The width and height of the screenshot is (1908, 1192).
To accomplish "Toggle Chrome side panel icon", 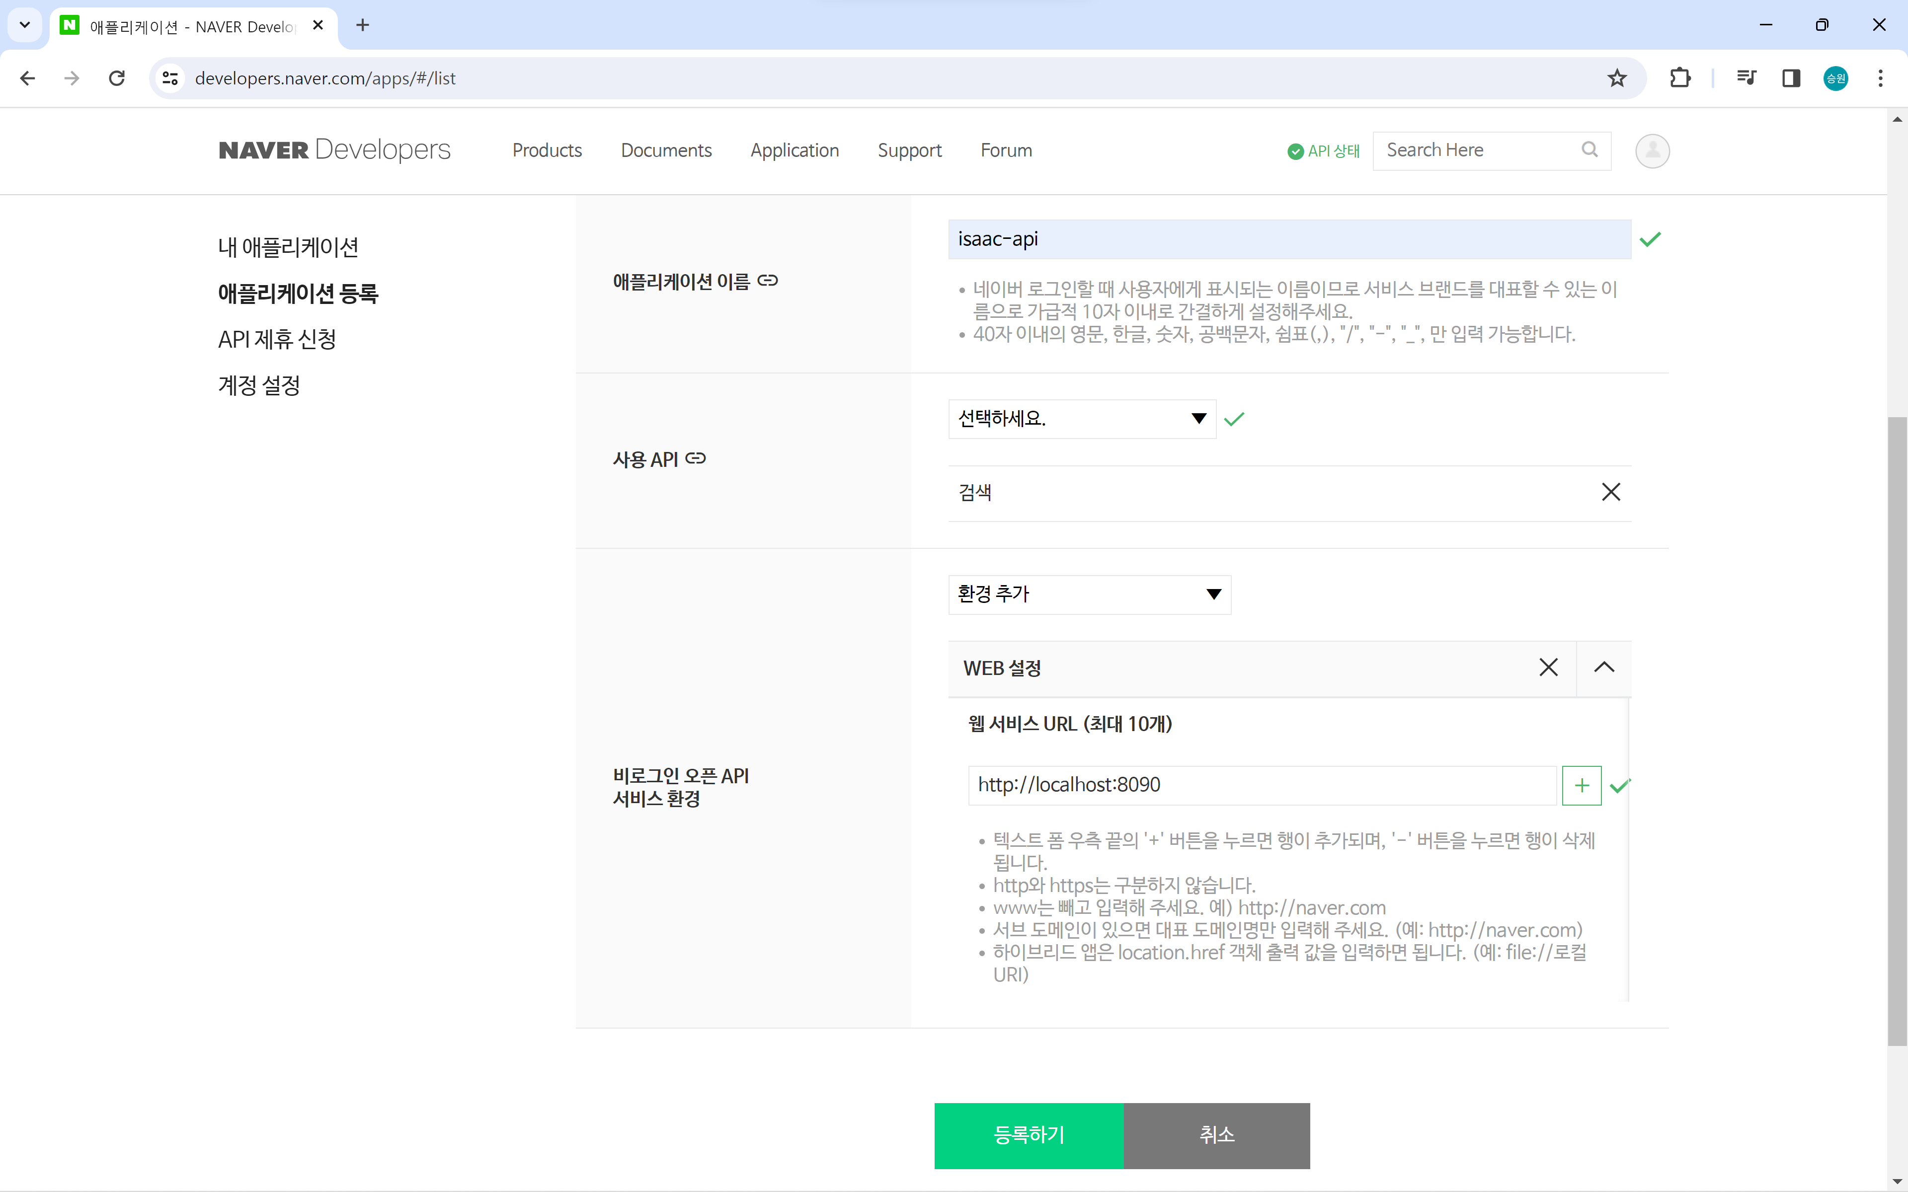I will (x=1791, y=78).
